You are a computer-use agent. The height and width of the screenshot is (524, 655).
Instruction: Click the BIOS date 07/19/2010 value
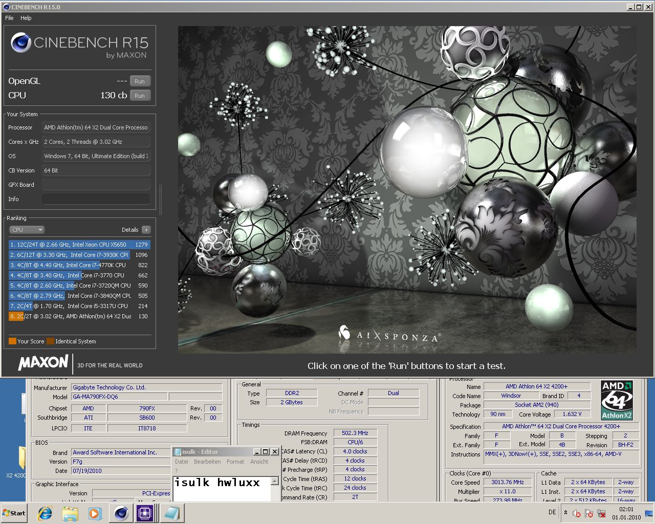pos(121,471)
